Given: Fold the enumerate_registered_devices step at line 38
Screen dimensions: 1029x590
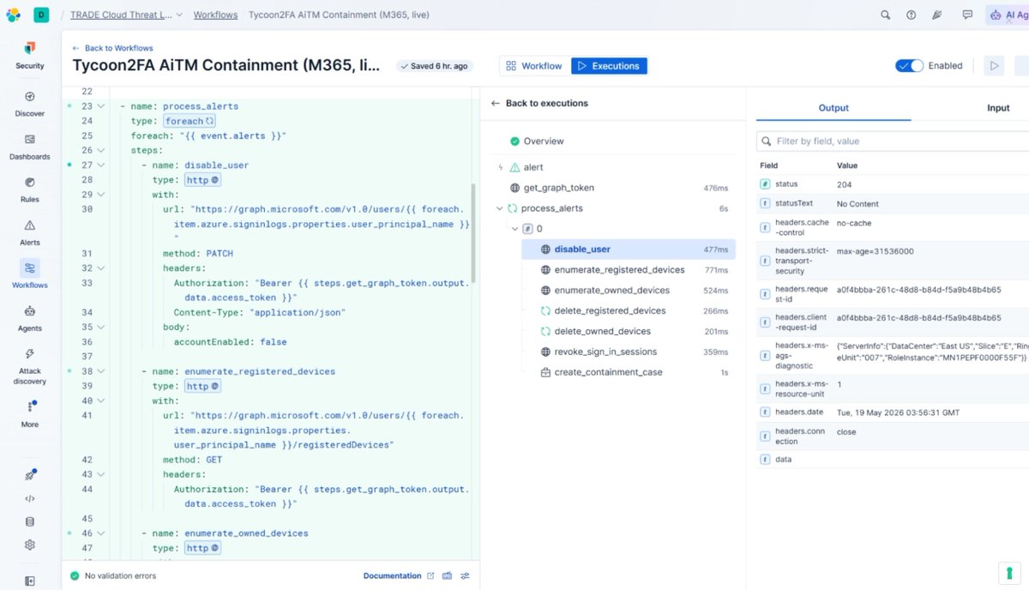Looking at the screenshot, I should (100, 371).
